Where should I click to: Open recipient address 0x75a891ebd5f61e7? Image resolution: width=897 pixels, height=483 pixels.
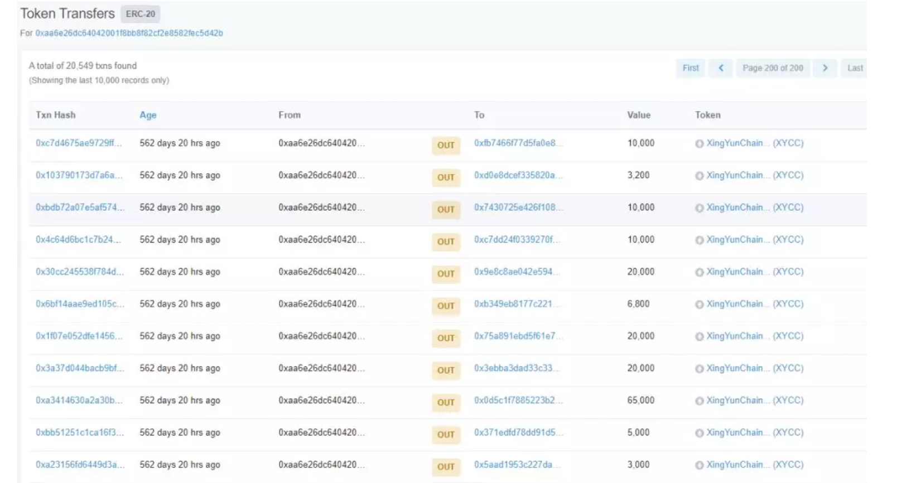click(x=518, y=336)
